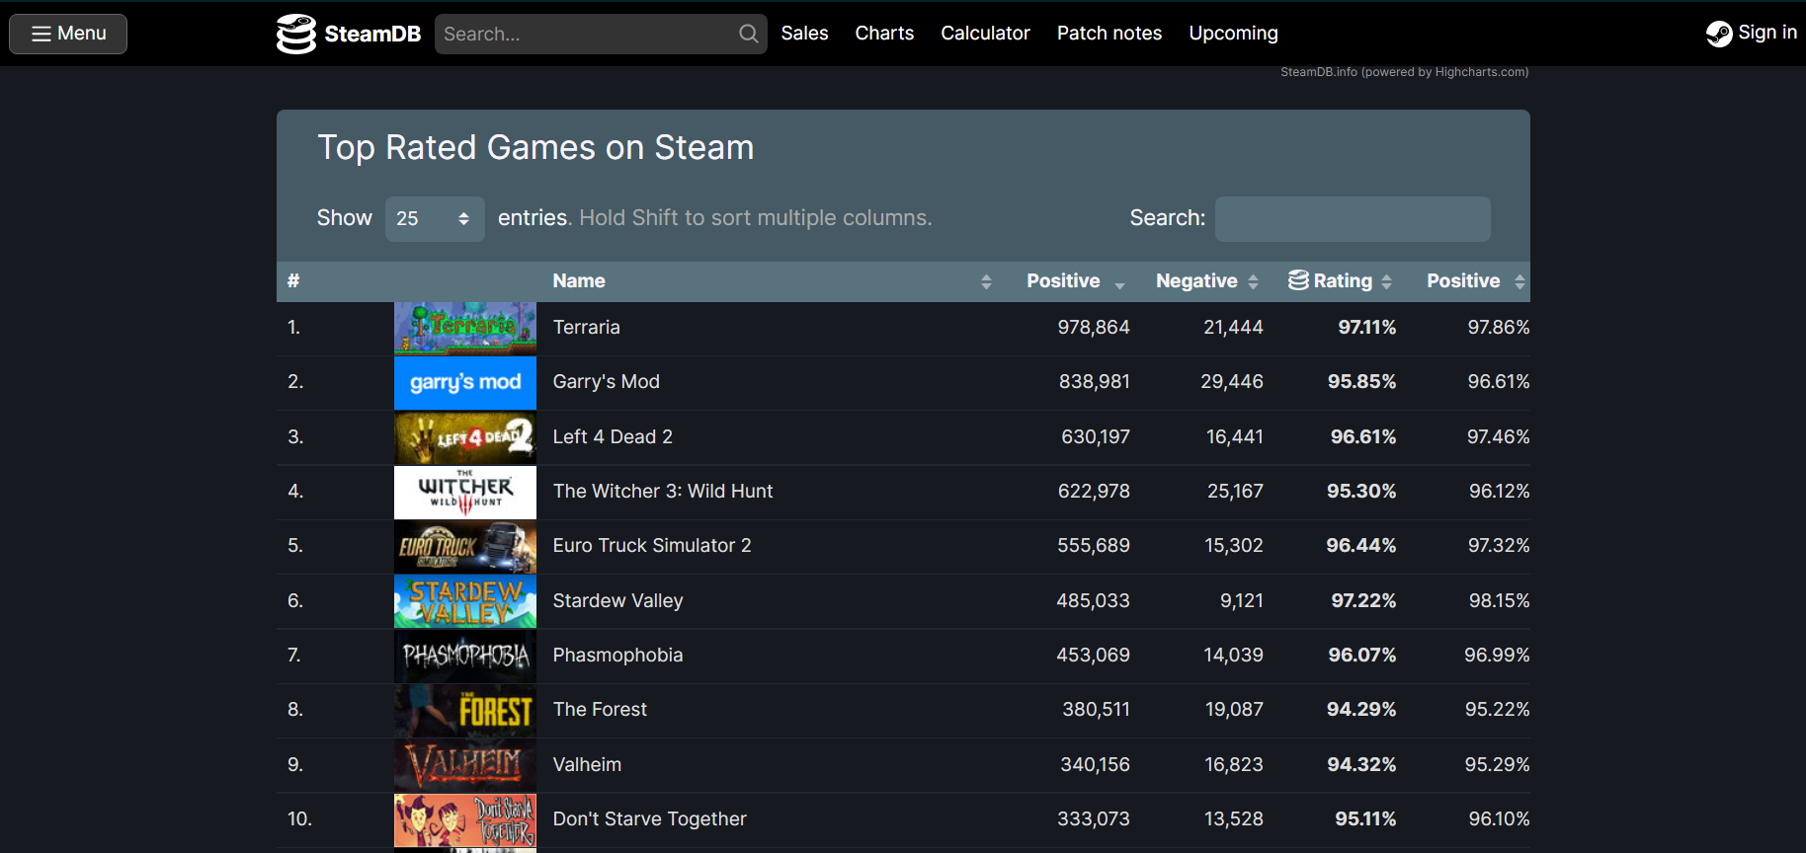Screen dimensions: 1806x853
Task: Click Witcher 3's 622,978 positive count
Action: (1094, 491)
